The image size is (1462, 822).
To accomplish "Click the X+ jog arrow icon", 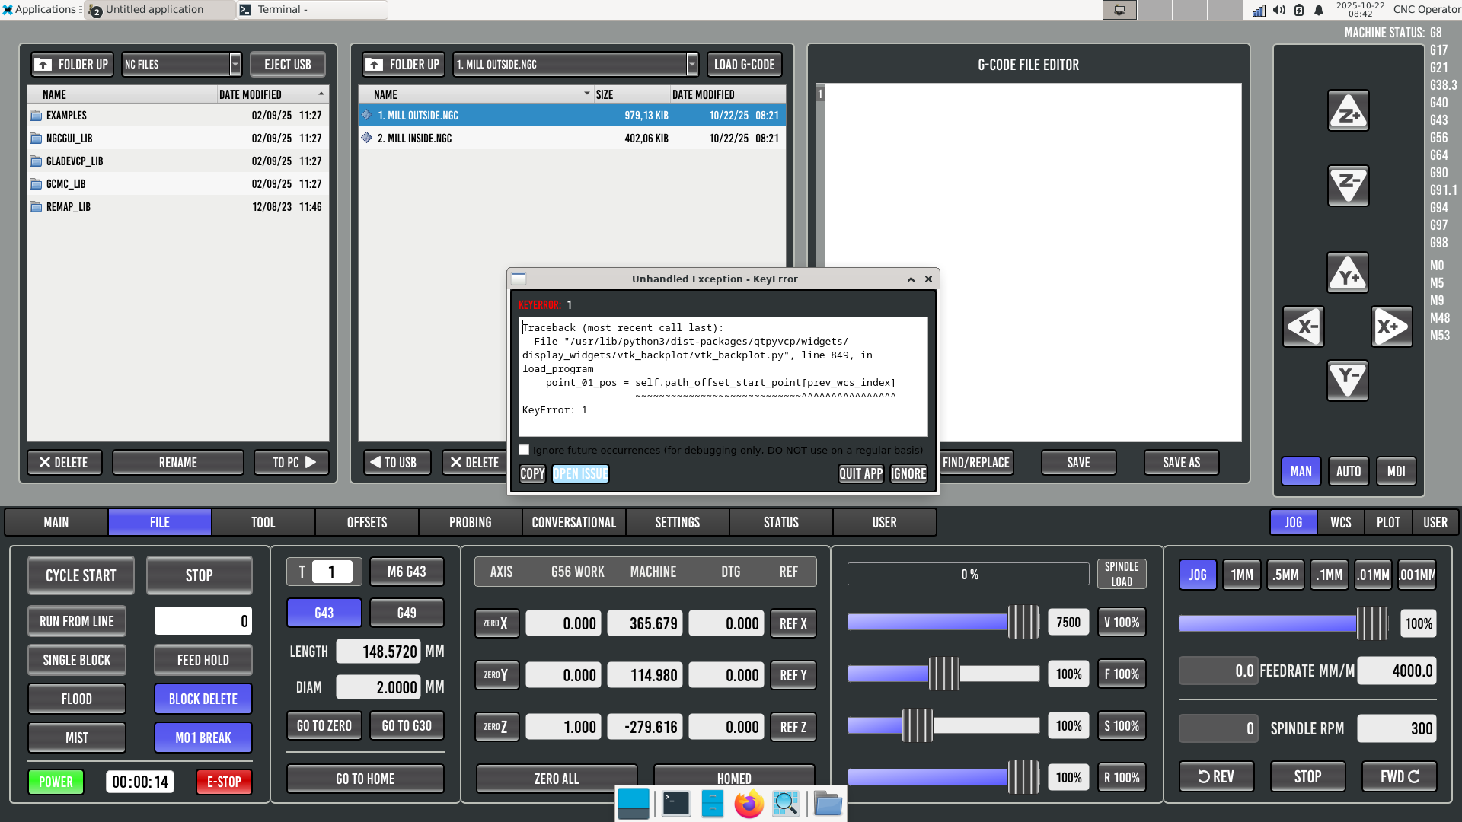I will (x=1391, y=327).
